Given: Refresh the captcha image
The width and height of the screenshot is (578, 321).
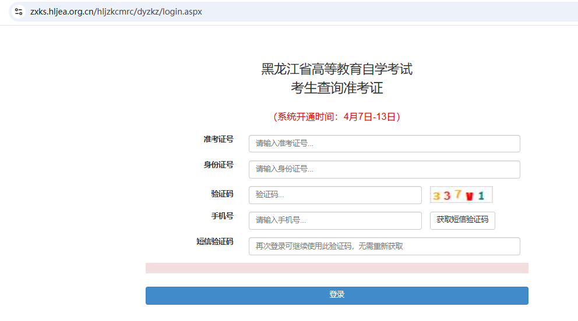Looking at the screenshot, I should click(x=461, y=195).
